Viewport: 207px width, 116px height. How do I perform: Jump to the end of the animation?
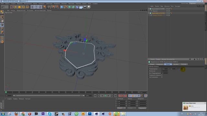coord(115,96)
